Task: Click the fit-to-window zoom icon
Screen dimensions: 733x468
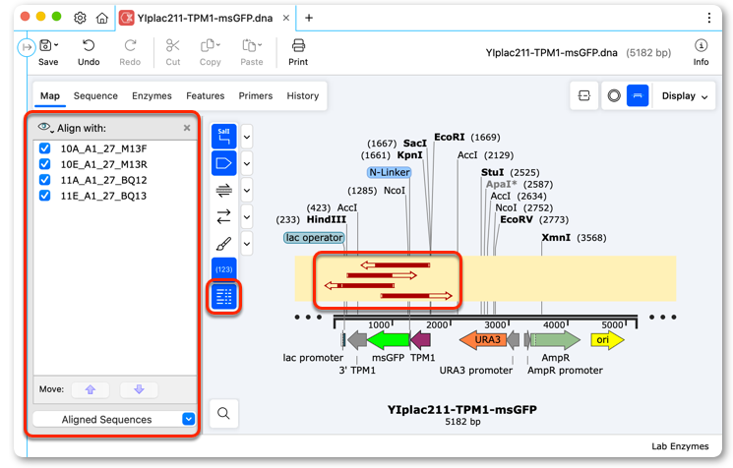Action: [583, 95]
